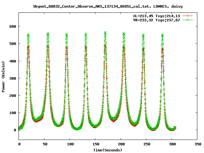Click the red XL legend line sample

(x=187, y=16)
